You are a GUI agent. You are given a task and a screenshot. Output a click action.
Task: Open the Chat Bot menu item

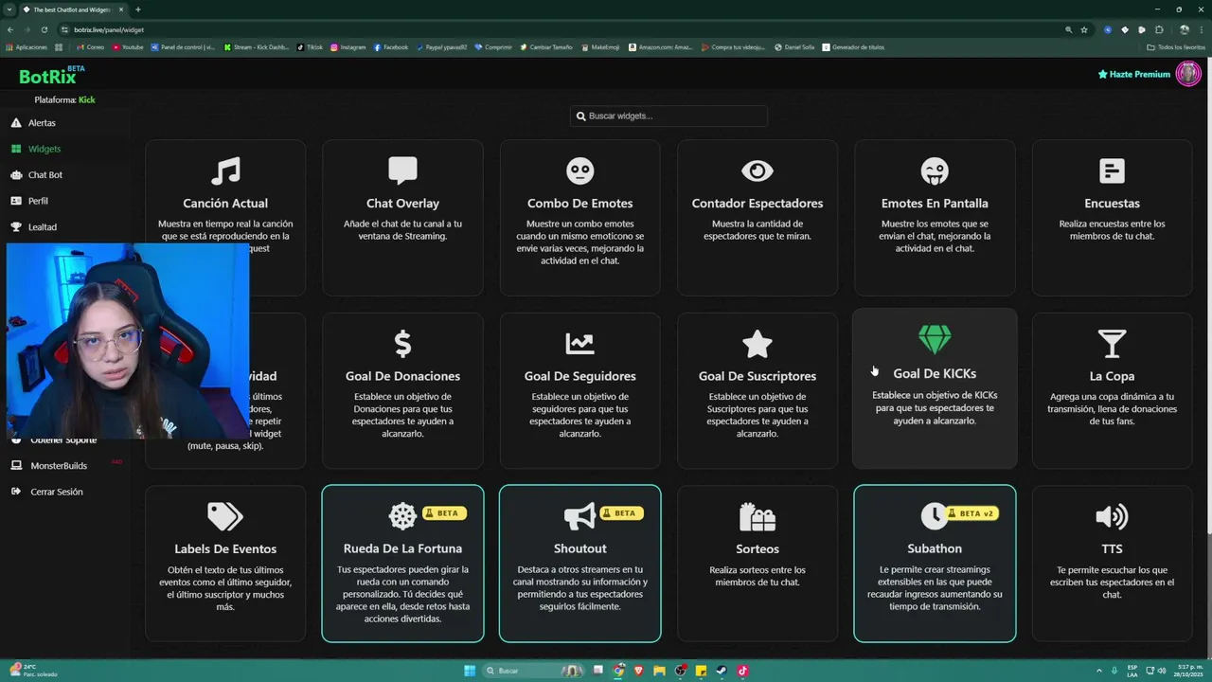45,175
